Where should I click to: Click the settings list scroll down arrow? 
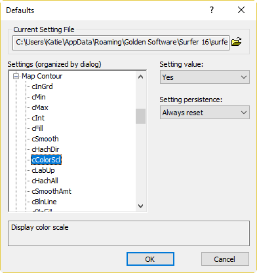click(141, 206)
